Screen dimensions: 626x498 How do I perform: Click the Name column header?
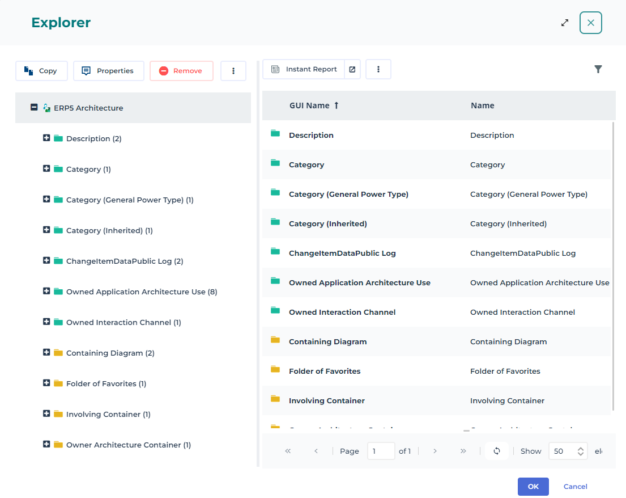tap(482, 105)
